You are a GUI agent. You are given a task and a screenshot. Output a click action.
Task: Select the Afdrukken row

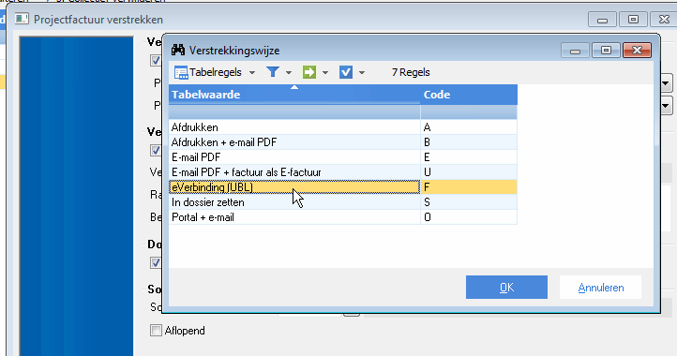click(343, 127)
